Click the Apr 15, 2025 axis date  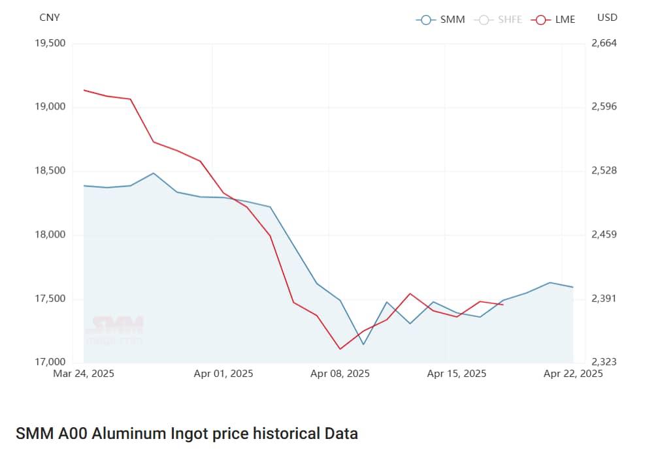(456, 374)
